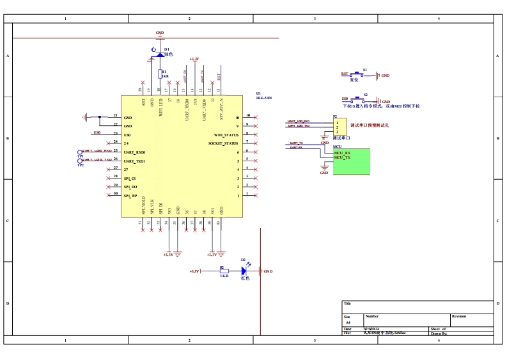Click the no-connect cross below pin 31
Viewport: 507px width, 359px height.
pos(143,230)
